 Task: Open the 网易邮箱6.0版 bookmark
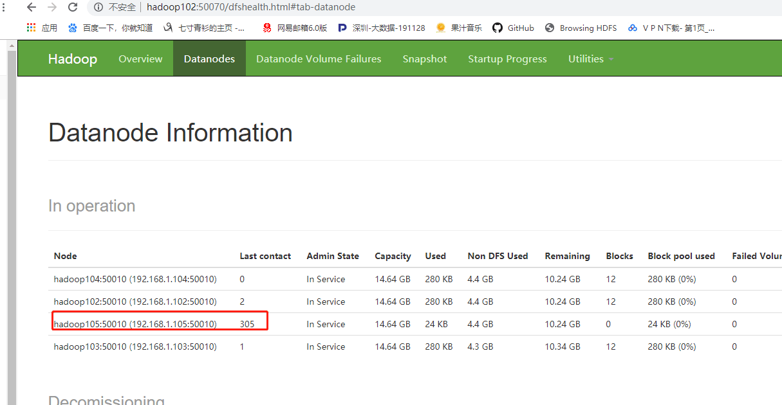pyautogui.click(x=295, y=28)
